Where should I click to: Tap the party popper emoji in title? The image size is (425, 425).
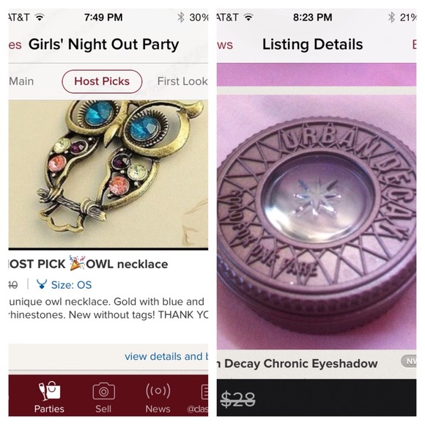pos(77,262)
